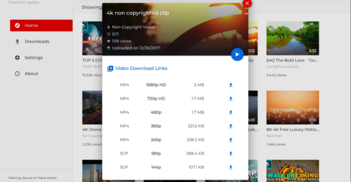This screenshot has width=351, height=182.
Task: Click the 2 MB size value
Action: (x=199, y=85)
